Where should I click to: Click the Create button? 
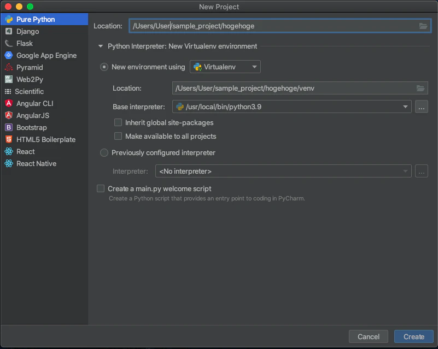pos(414,337)
